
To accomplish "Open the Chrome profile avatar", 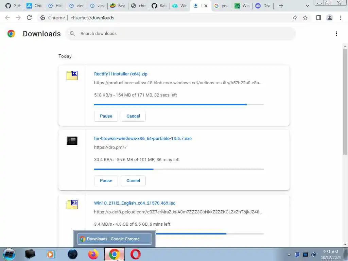I will [330, 18].
